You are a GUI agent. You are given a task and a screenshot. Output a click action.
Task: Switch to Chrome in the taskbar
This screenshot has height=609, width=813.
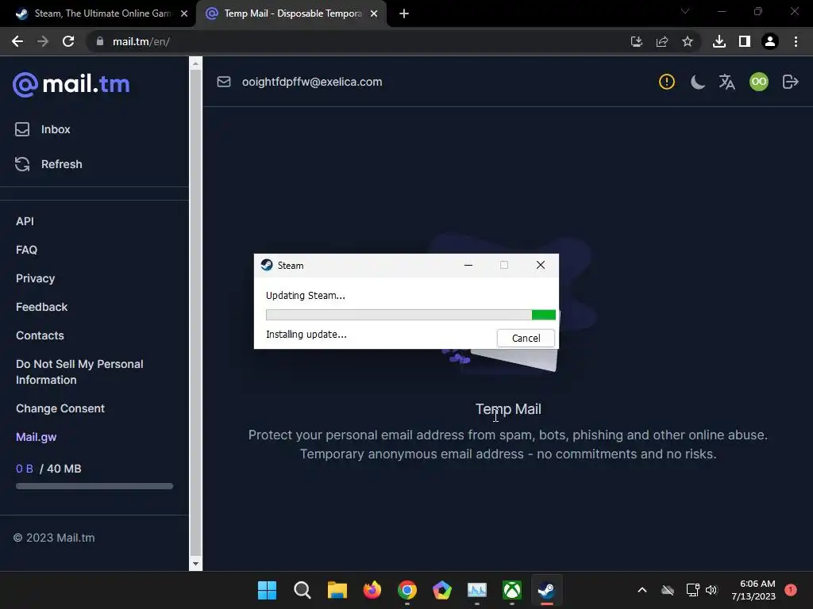(x=407, y=590)
